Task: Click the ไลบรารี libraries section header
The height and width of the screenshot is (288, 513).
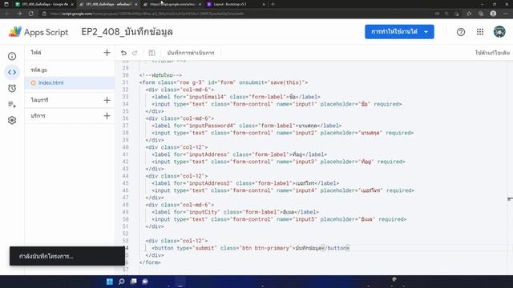Action: click(x=39, y=100)
